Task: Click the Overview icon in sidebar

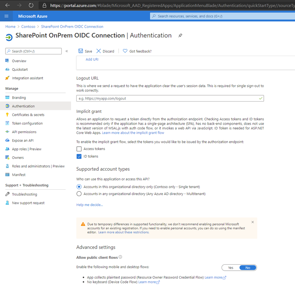Action: pyautogui.click(x=7, y=61)
